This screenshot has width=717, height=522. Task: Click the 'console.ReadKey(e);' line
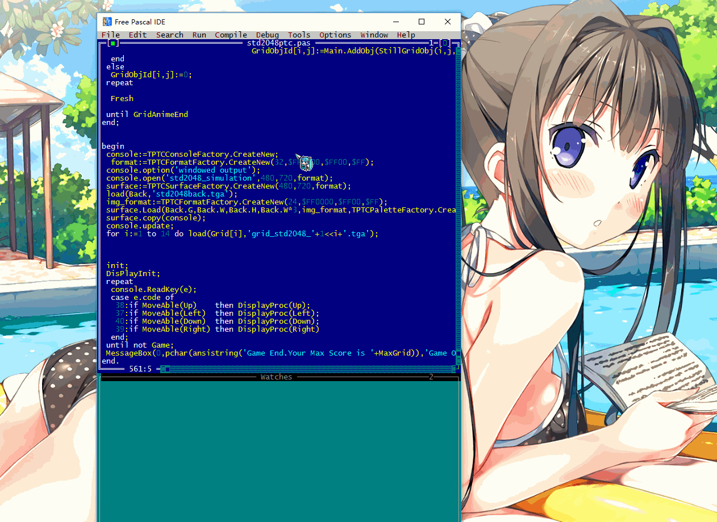point(153,289)
